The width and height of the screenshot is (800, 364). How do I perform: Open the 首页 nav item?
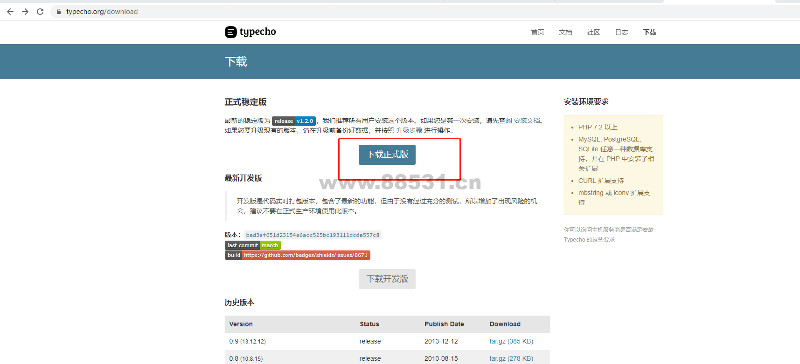[537, 32]
